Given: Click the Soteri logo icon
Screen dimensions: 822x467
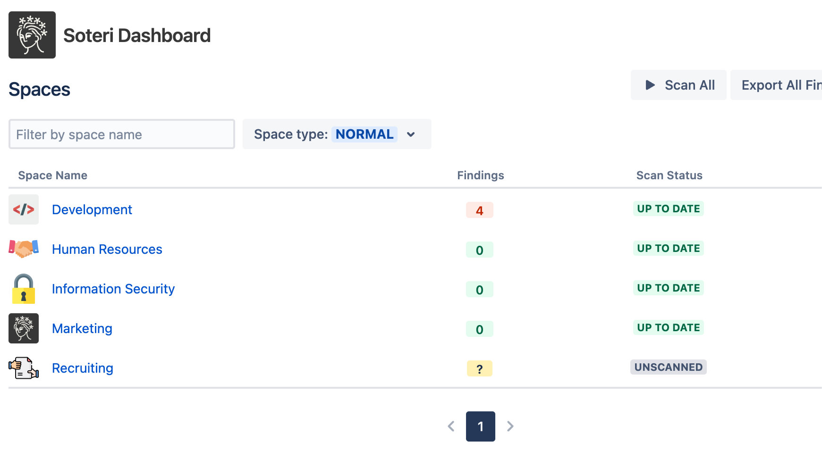Looking at the screenshot, I should click(32, 35).
